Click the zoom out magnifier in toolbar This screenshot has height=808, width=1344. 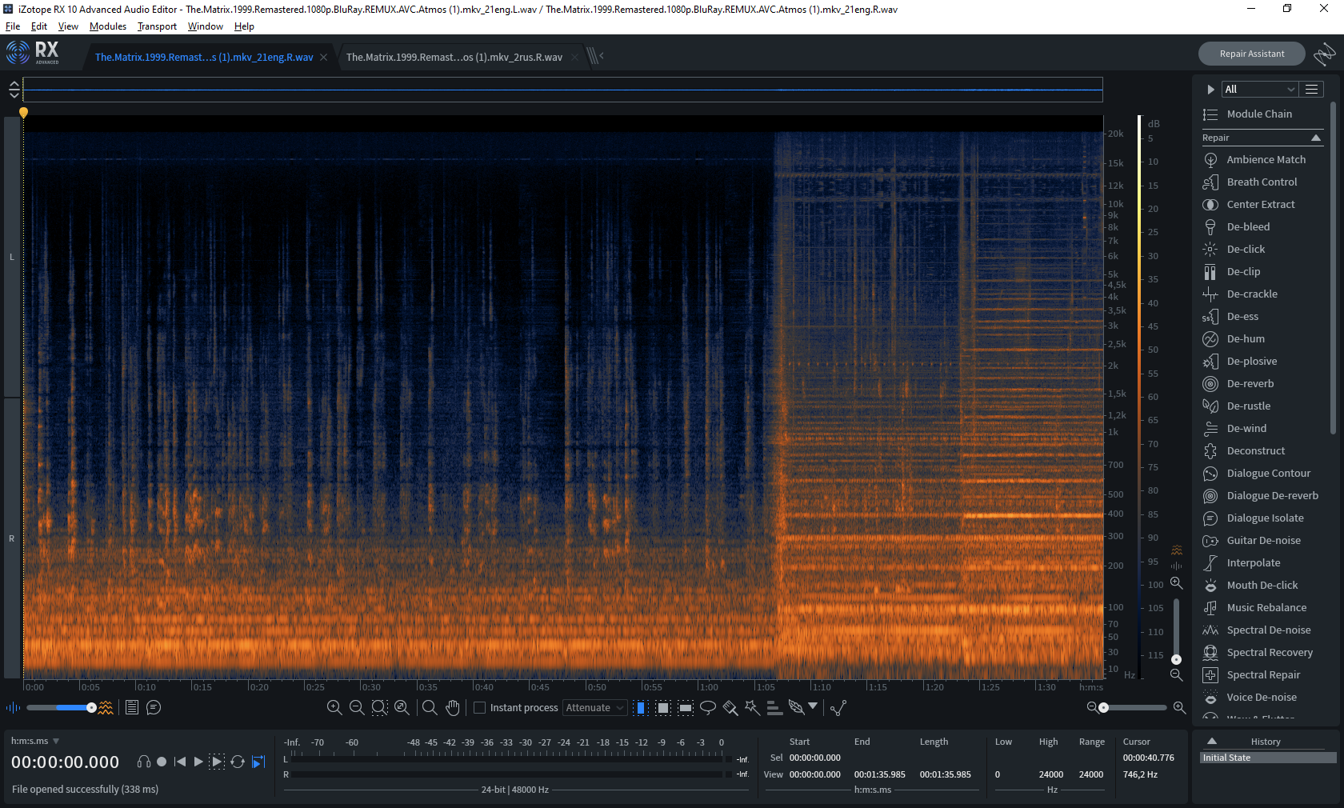357,707
